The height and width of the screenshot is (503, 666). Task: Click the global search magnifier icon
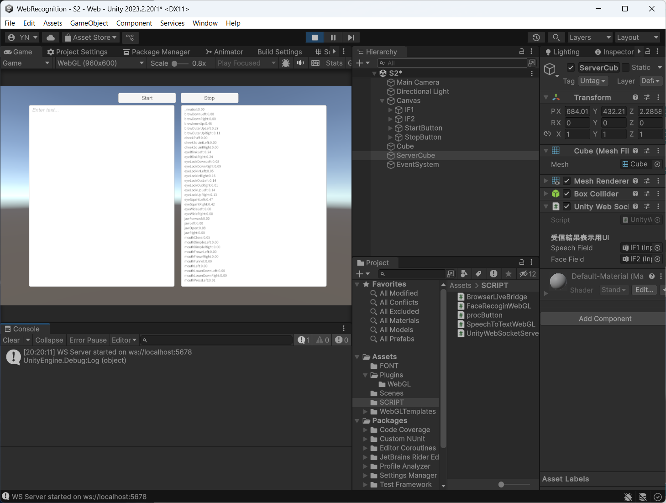556,37
